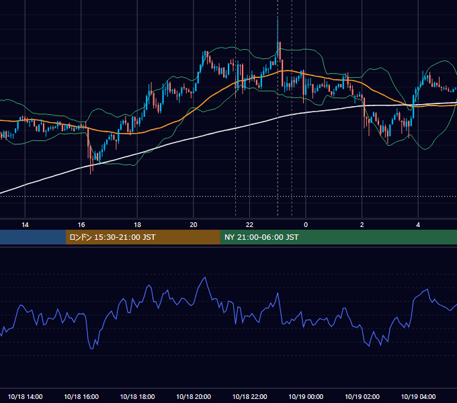Click the 10/19 00:00 date label
Screen dimensions: 457x403
pos(306,396)
